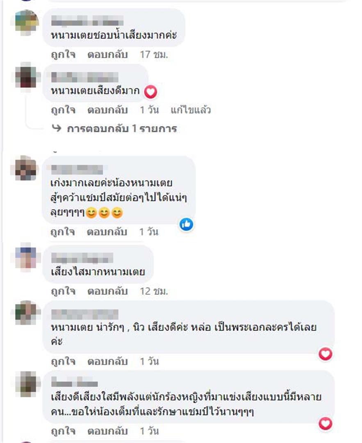This screenshot has height=443, width=362.
Task: Open the 17 ชม. timestamp link
Action: 154,55
